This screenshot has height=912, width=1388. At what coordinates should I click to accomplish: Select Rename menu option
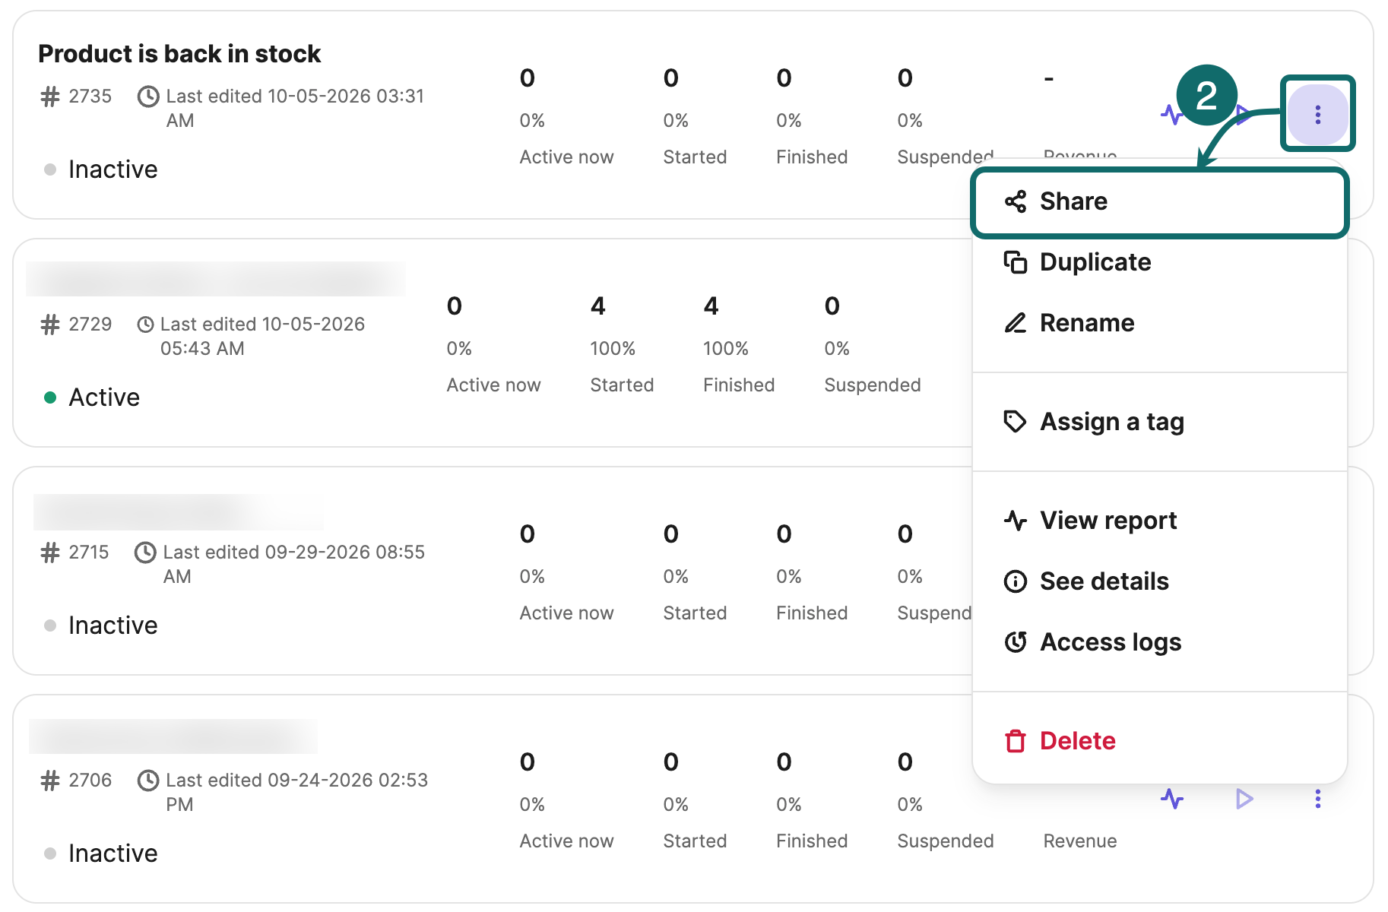pos(1159,323)
